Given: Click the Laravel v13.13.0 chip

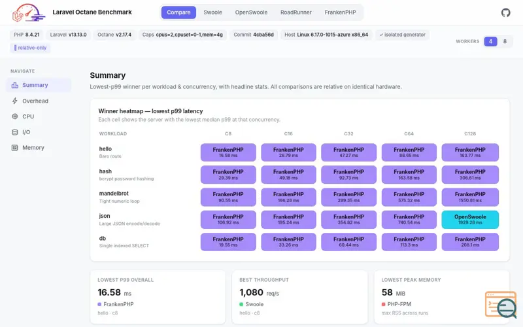Looking at the screenshot, I should [x=68, y=35].
